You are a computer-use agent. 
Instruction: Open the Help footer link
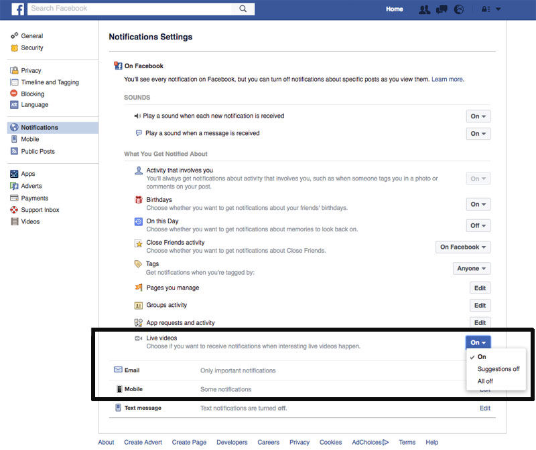(x=431, y=442)
